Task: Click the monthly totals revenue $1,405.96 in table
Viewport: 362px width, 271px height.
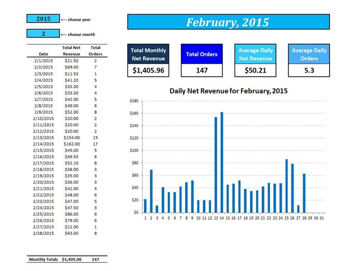Action: pyautogui.click(x=72, y=260)
